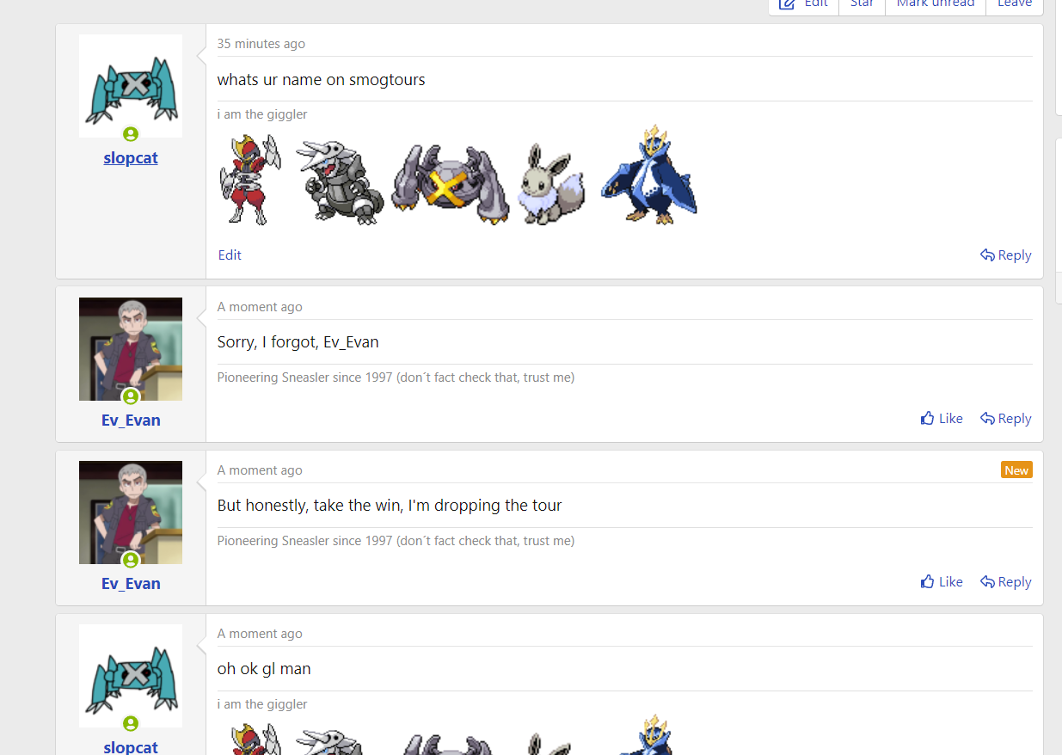Like the 'Sorry, I forgot, Ev_Evan' message
The height and width of the screenshot is (755, 1062).
click(x=942, y=418)
